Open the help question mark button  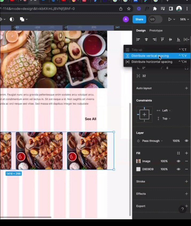coord(182,209)
